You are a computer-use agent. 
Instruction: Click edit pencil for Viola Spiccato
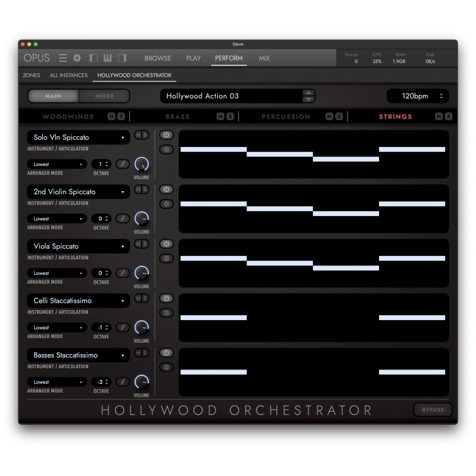[x=123, y=273]
